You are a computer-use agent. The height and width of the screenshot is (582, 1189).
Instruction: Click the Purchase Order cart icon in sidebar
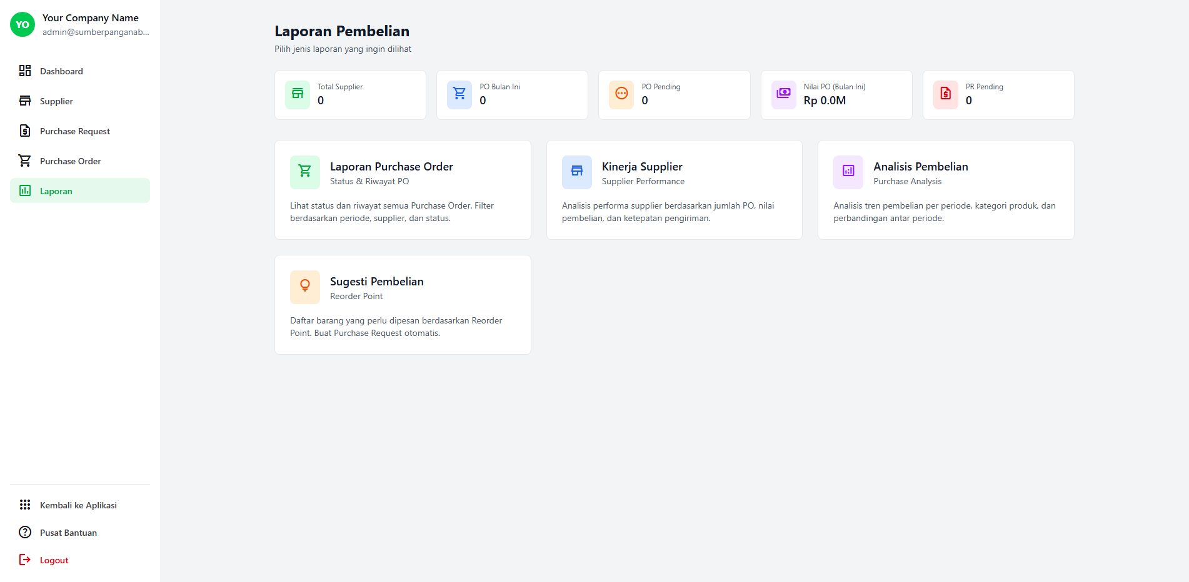25,161
